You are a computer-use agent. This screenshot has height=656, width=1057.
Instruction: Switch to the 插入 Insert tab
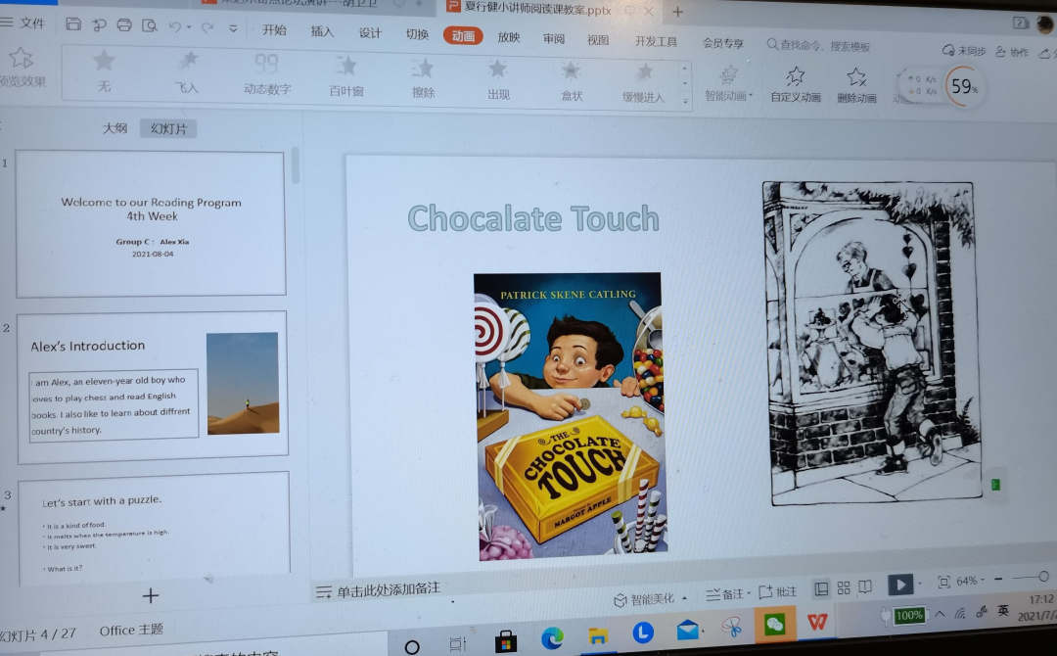click(322, 31)
